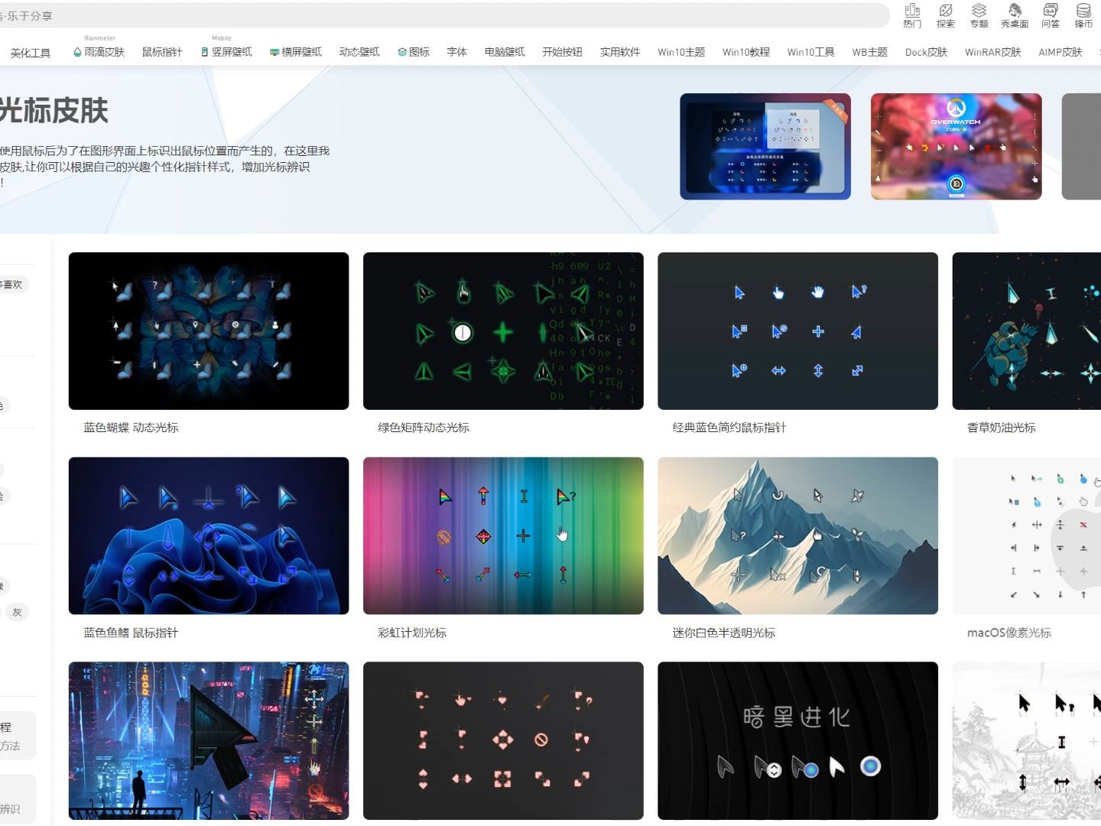1101x826 pixels.
Task: Select AIMP皮肤 menu item
Action: [1060, 52]
